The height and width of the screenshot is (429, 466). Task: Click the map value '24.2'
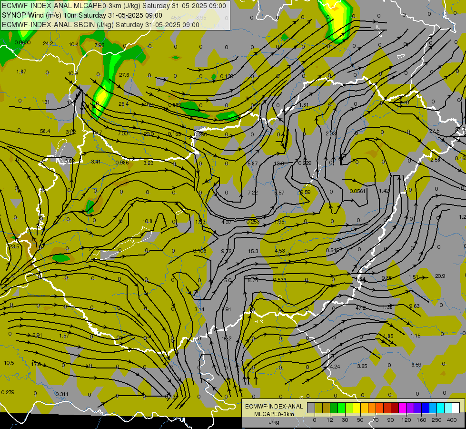(48, 43)
